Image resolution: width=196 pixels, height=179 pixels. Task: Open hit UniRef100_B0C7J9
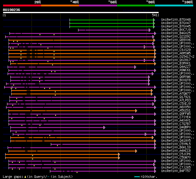[x=176, y=30]
